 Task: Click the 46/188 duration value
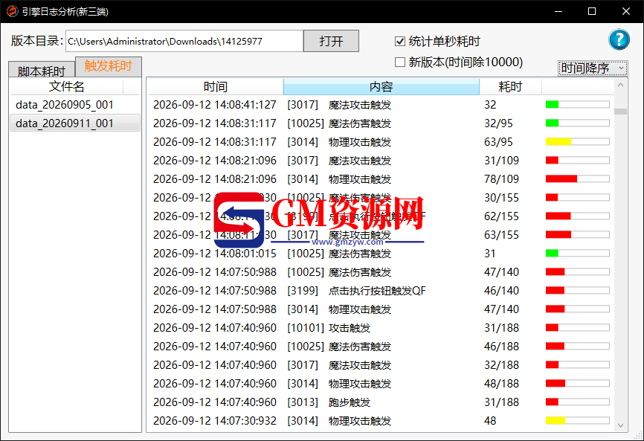pyautogui.click(x=501, y=347)
